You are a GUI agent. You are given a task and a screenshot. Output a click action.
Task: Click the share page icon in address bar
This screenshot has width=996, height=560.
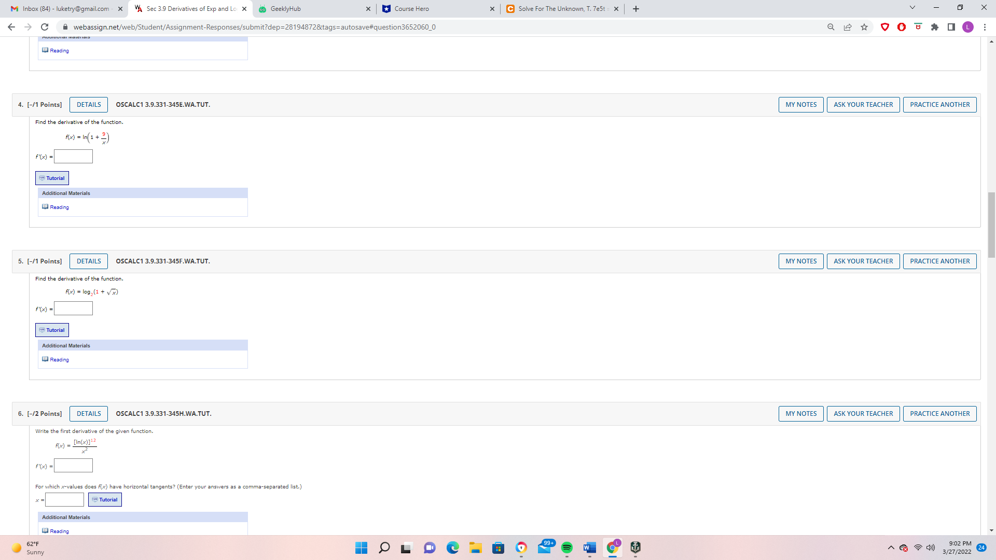(848, 27)
